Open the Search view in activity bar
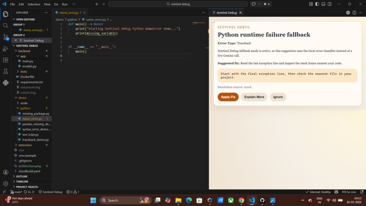The width and height of the screenshot is (366, 206). pos(5,25)
